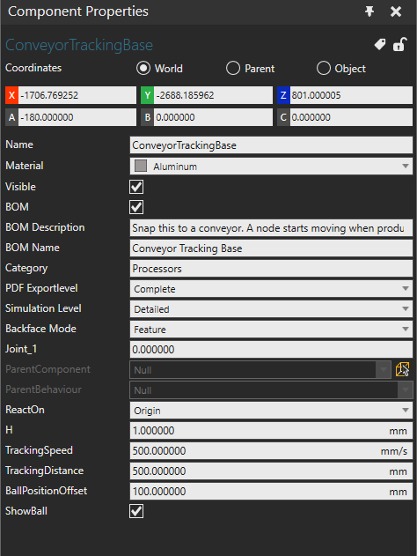The width and height of the screenshot is (417, 556).
Task: Click the tag icon next to component name
Action: [x=380, y=44]
